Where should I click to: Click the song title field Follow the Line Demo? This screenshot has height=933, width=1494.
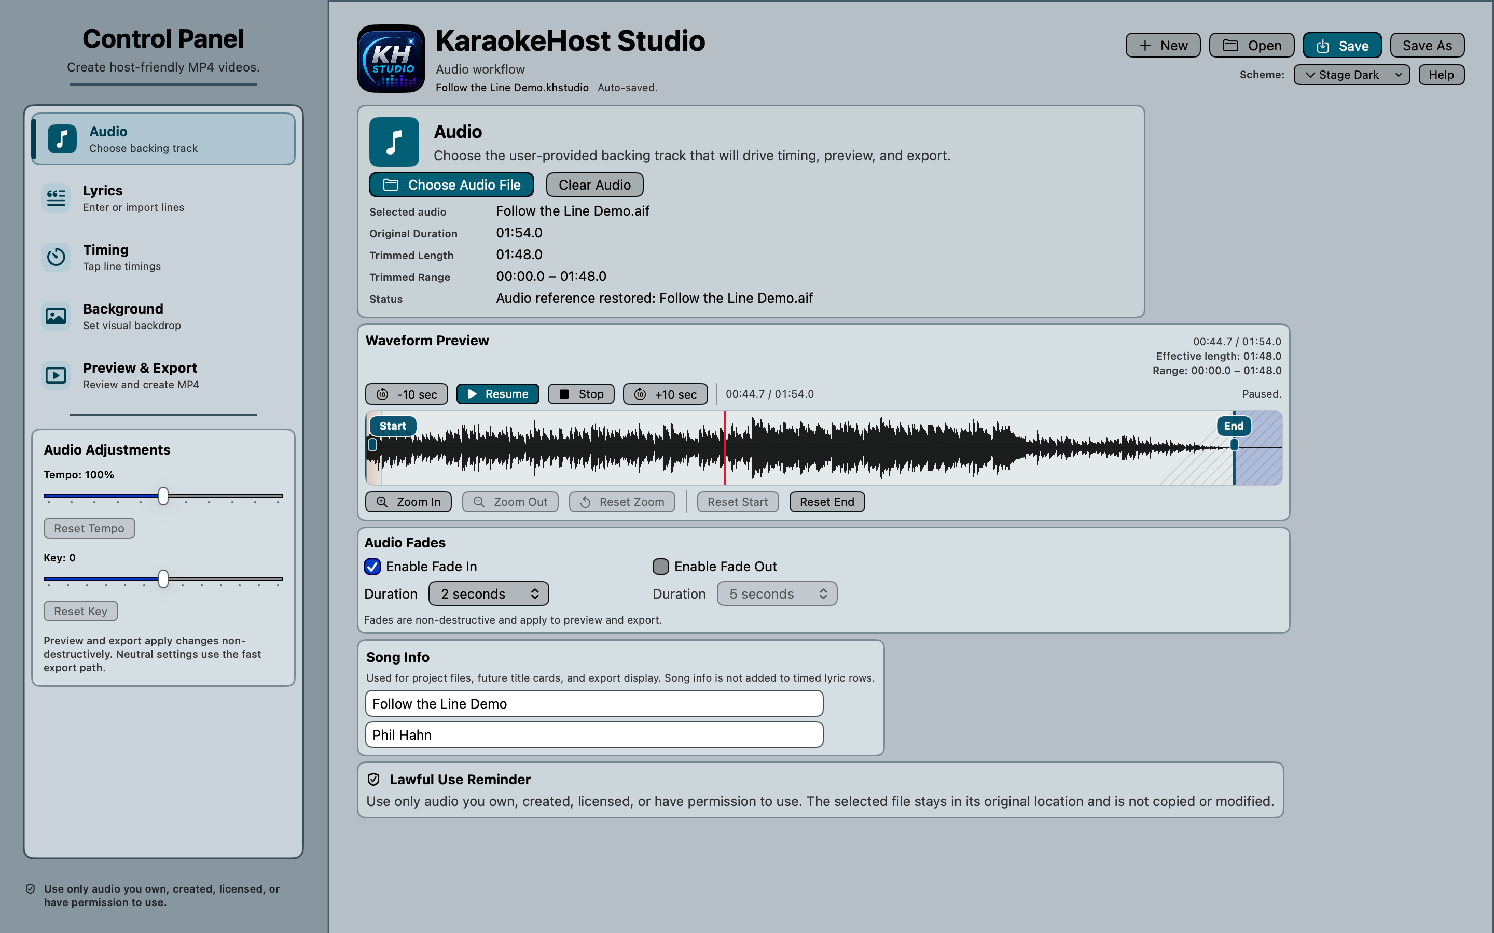pos(594,703)
